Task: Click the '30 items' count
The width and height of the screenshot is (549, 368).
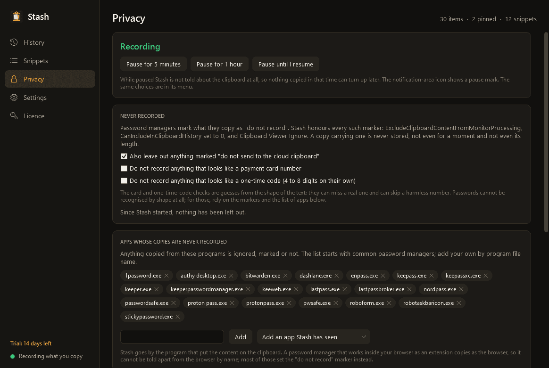Action: coord(451,19)
